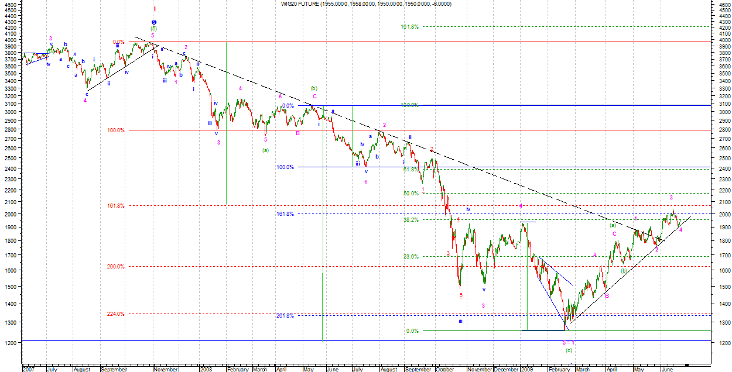Click the red 224.0% Fibonacci level label
Image resolution: width=732 pixels, height=372 pixels.
click(x=116, y=314)
